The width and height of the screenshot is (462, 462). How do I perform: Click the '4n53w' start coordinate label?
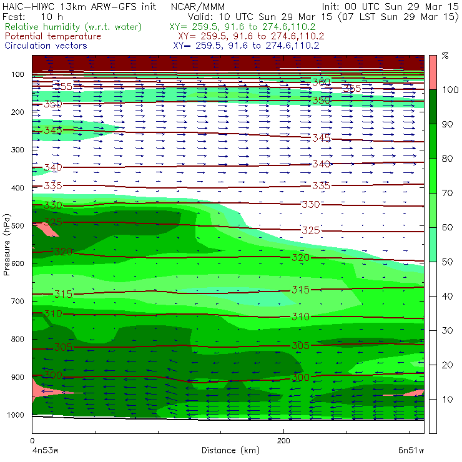click(x=45, y=451)
